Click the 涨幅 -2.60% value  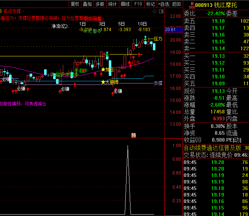click(x=217, y=105)
